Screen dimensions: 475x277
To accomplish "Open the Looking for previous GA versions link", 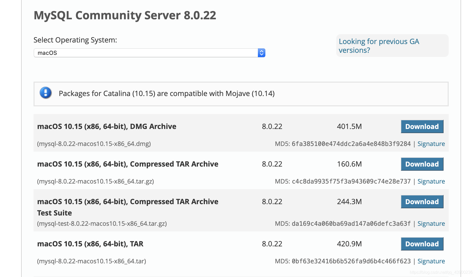I will pyautogui.click(x=379, y=46).
